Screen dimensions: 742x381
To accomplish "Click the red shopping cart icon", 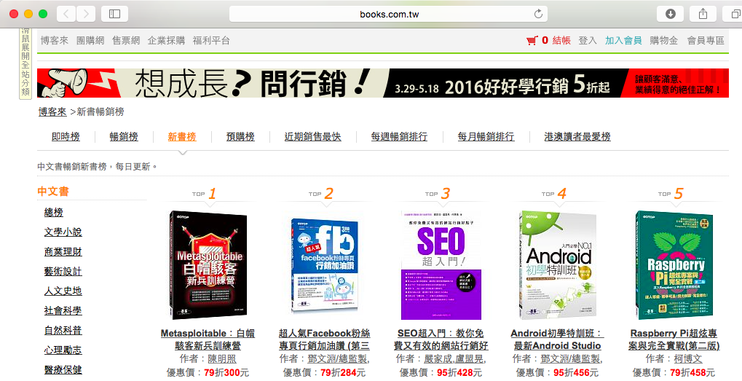I will (x=532, y=41).
